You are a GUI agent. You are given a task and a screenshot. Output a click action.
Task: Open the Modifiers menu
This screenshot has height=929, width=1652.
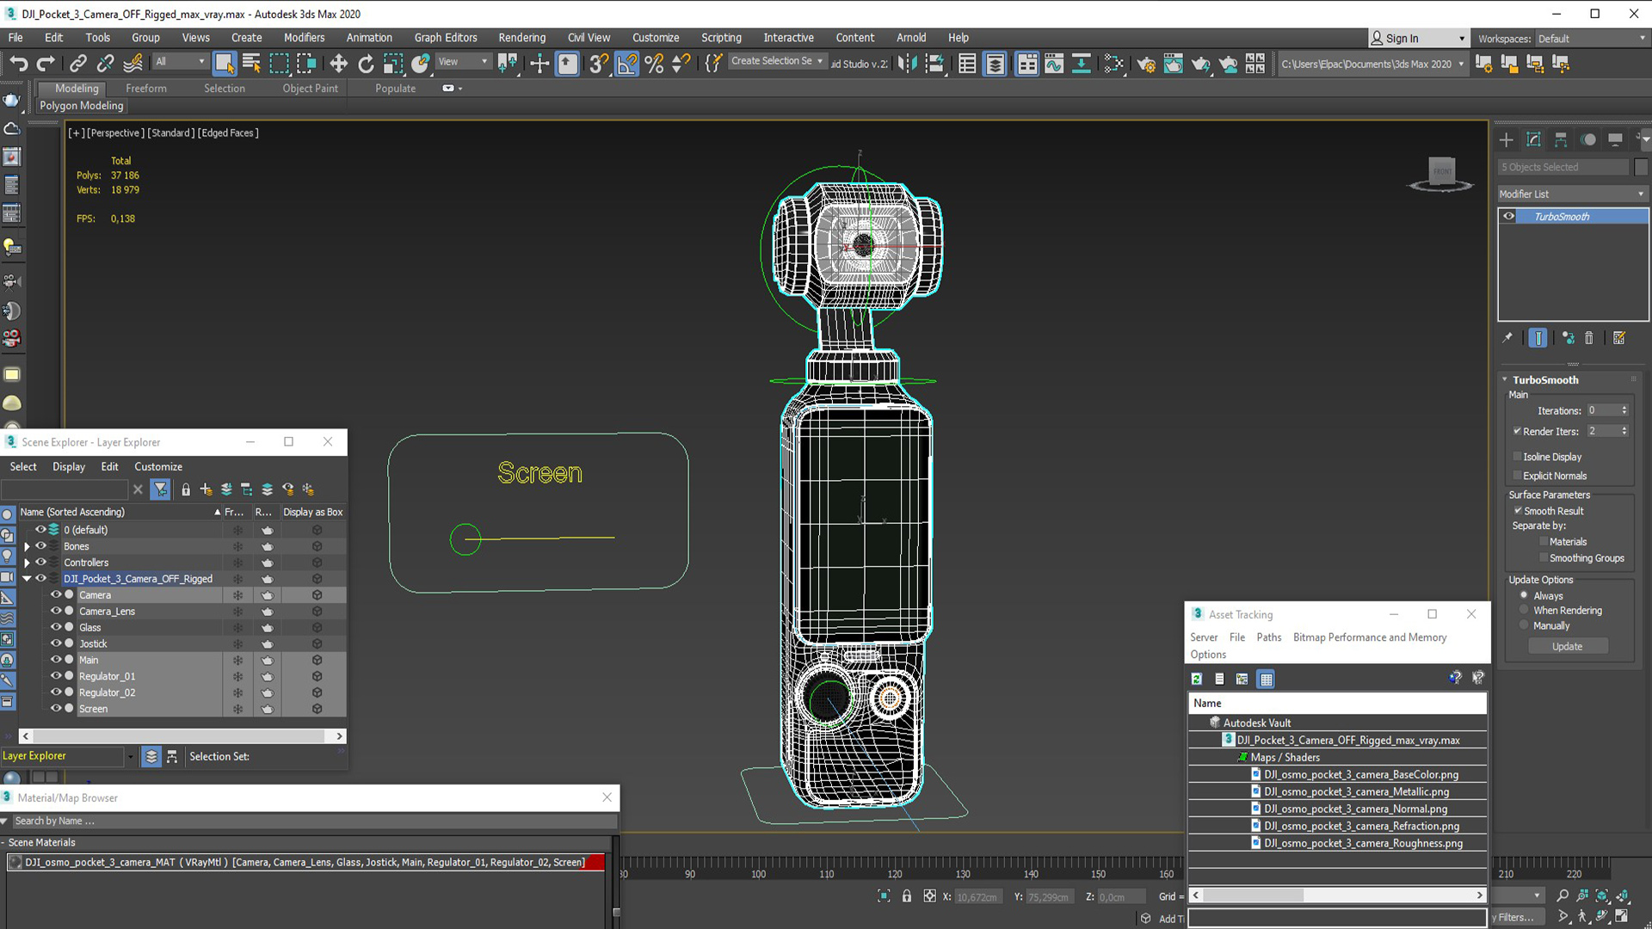pos(304,38)
